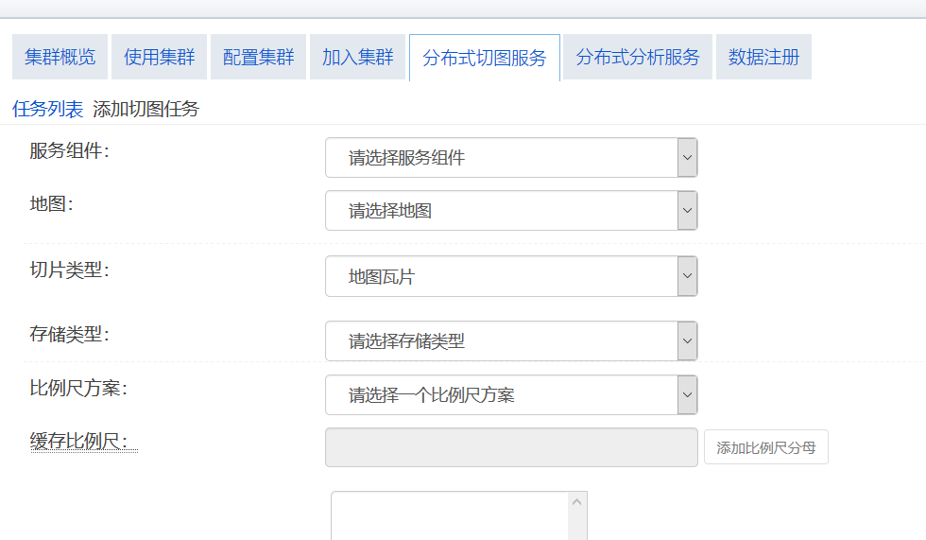This screenshot has height=540, width=926.
Task: Click the scale list box scroll-up arrow
Action: [577, 501]
